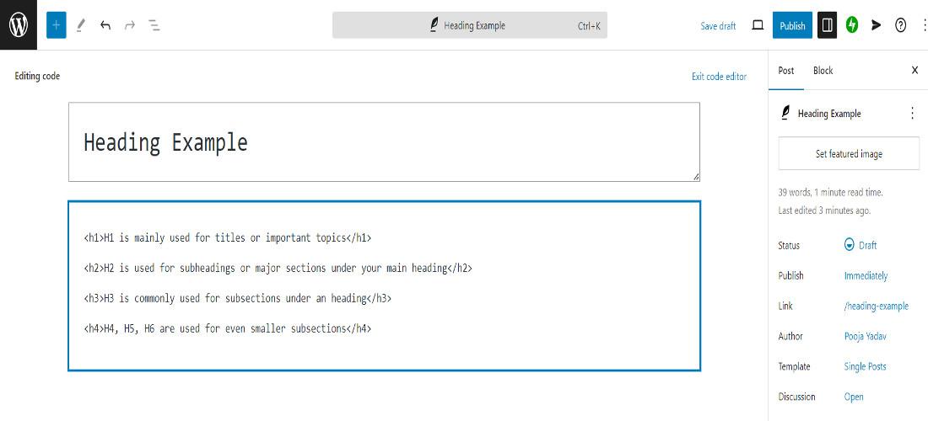Image resolution: width=928 pixels, height=421 pixels.
Task: Click the laptop preview icon
Action: 758,25
